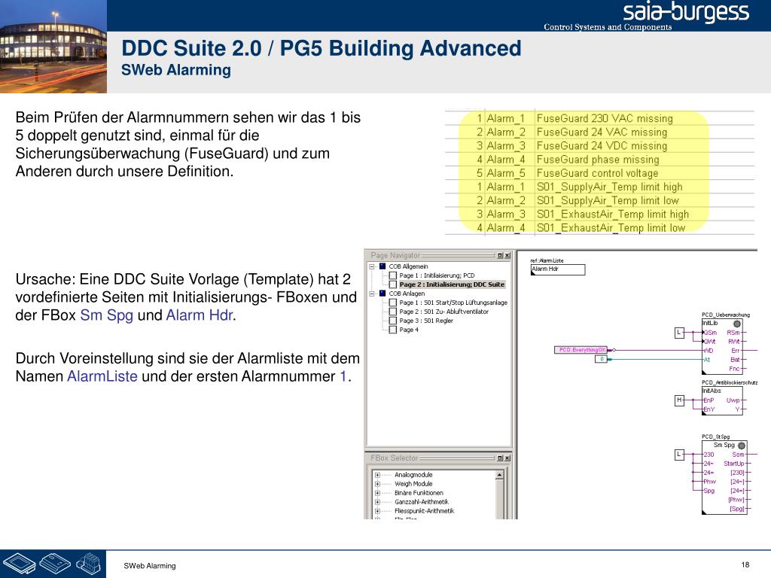Close the FBox Selector panel
Screen dimensions: 771x578
[507, 458]
